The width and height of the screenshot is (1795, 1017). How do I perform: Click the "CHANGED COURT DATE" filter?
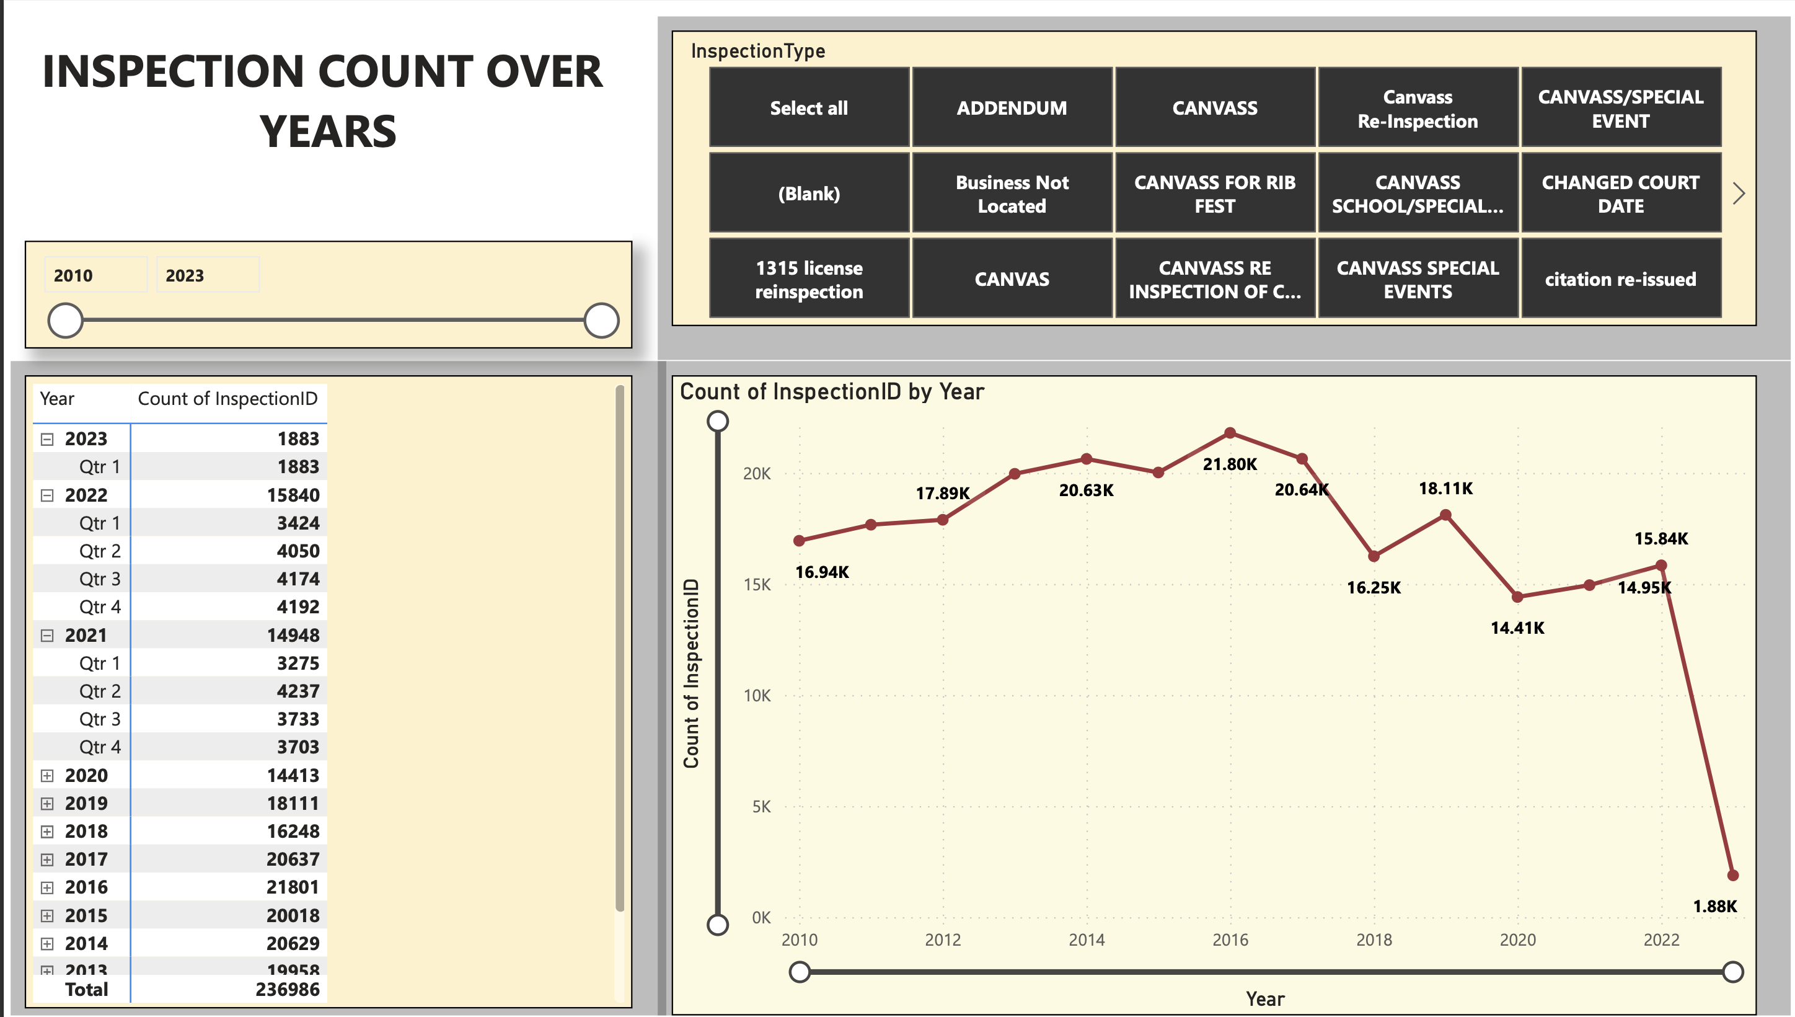tap(1620, 193)
